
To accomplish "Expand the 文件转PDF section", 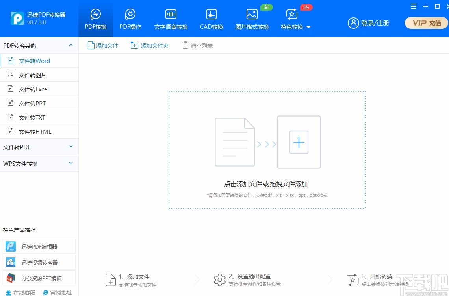I will pyautogui.click(x=39, y=147).
